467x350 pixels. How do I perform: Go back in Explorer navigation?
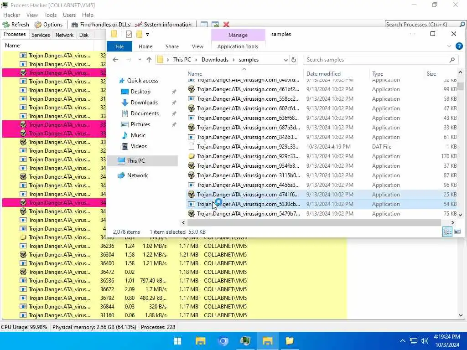[115, 60]
